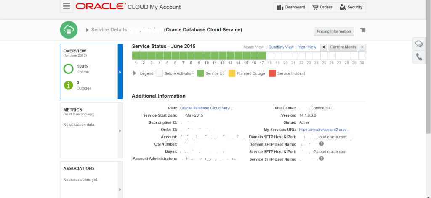Click the red Service Incident swatch
This screenshot has height=198, width=431.
coord(272,73)
